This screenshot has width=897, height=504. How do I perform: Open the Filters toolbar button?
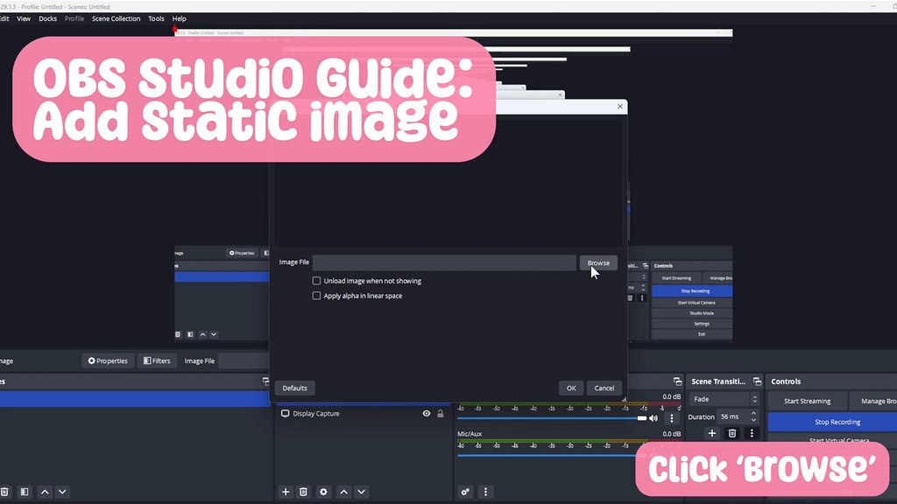157,360
